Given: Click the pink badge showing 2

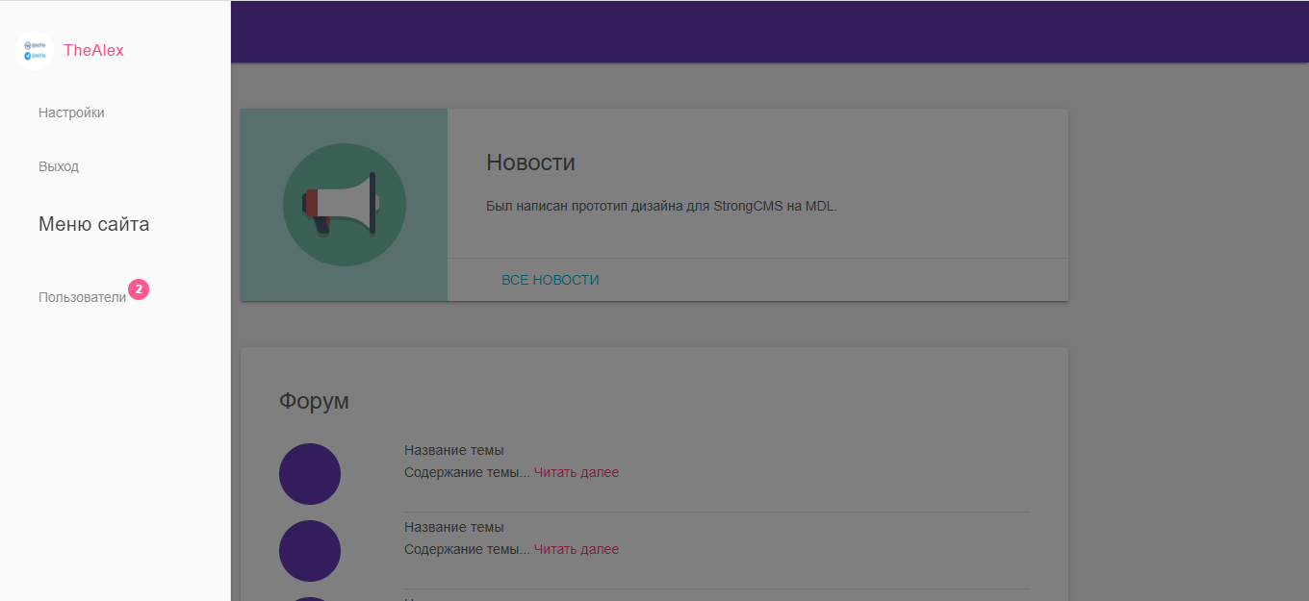Looking at the screenshot, I should 139,289.
